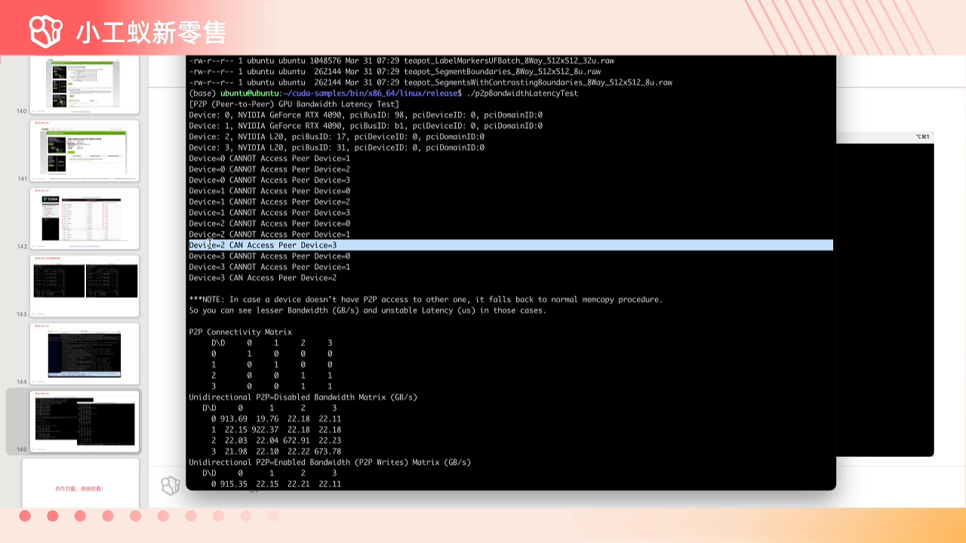Click 'Device=1 CANNOT Access Peer Device=2' line
The image size is (966, 543).
[x=269, y=202]
